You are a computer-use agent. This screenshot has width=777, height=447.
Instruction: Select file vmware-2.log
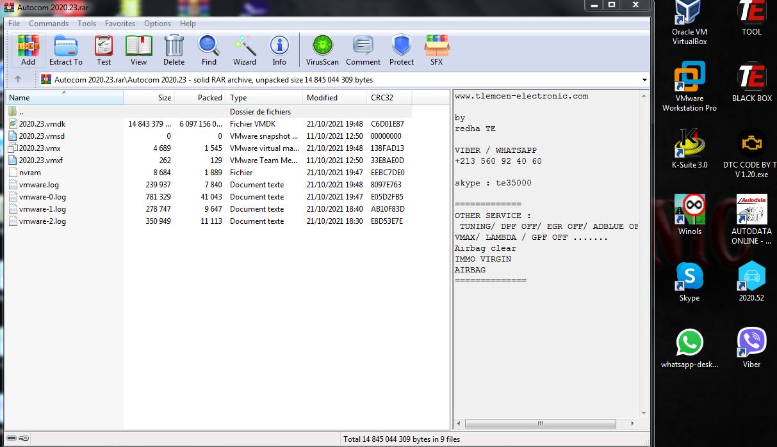coord(208,221)
